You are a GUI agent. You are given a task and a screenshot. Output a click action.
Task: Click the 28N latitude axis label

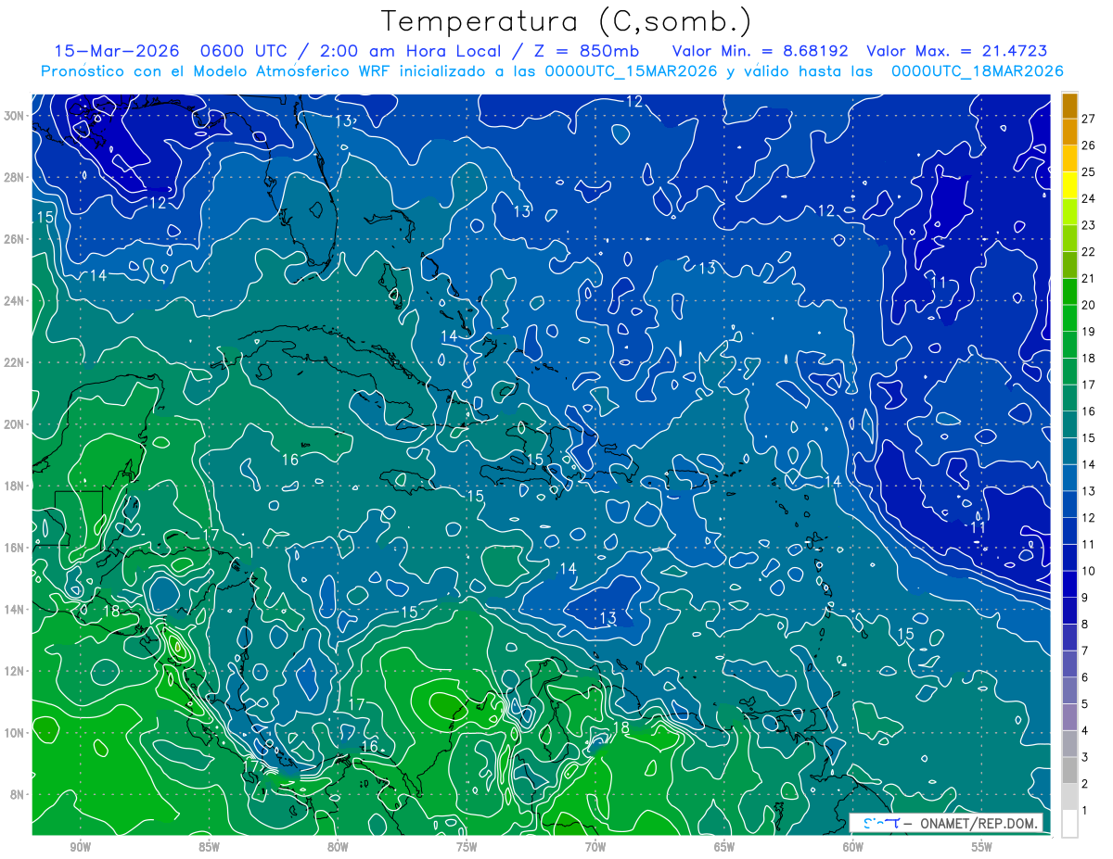(x=16, y=177)
